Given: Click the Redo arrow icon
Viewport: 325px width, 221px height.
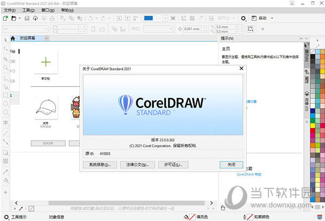Looking at the screenshot, I should (x=103, y=18).
